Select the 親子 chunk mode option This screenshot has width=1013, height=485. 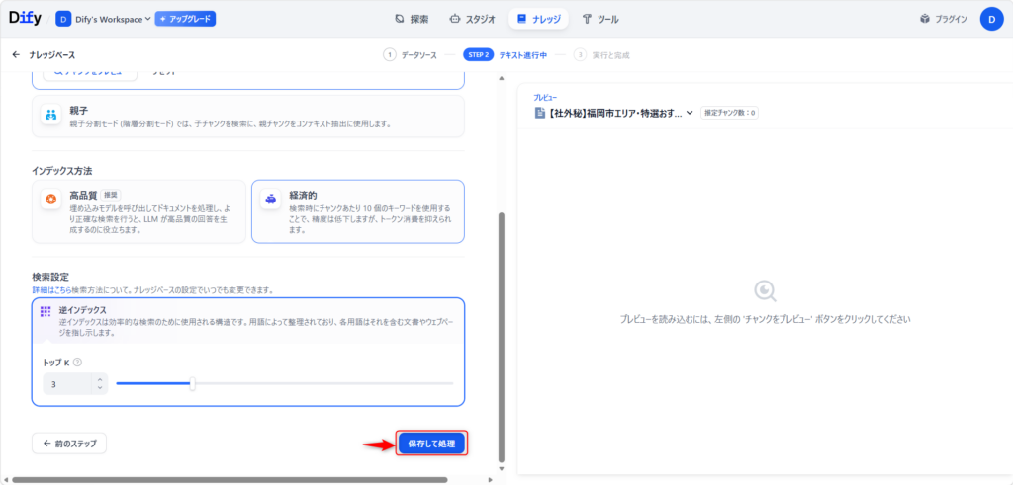click(247, 116)
